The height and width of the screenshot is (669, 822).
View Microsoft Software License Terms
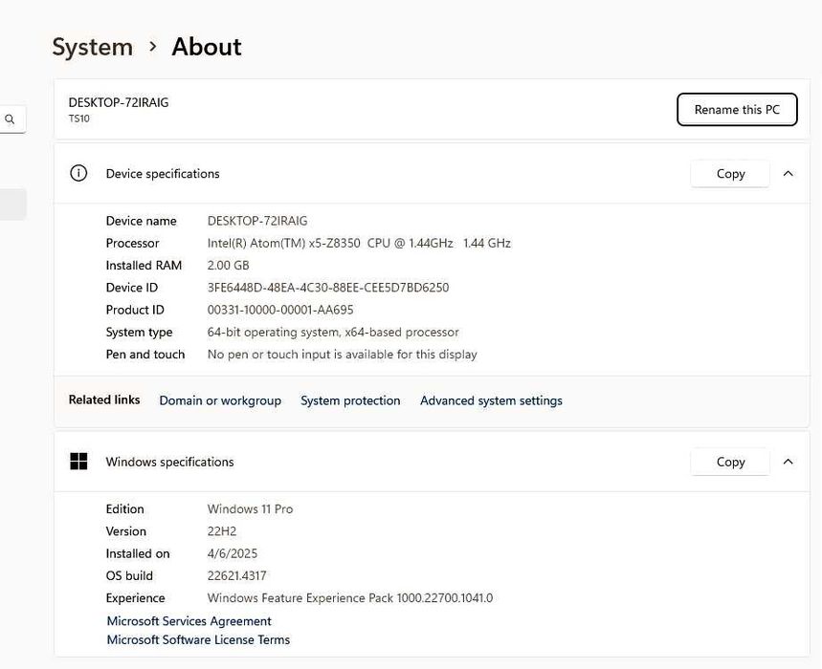coord(198,640)
